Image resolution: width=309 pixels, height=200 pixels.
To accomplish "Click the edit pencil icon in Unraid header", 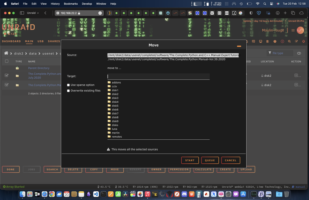I will (x=296, y=41).
